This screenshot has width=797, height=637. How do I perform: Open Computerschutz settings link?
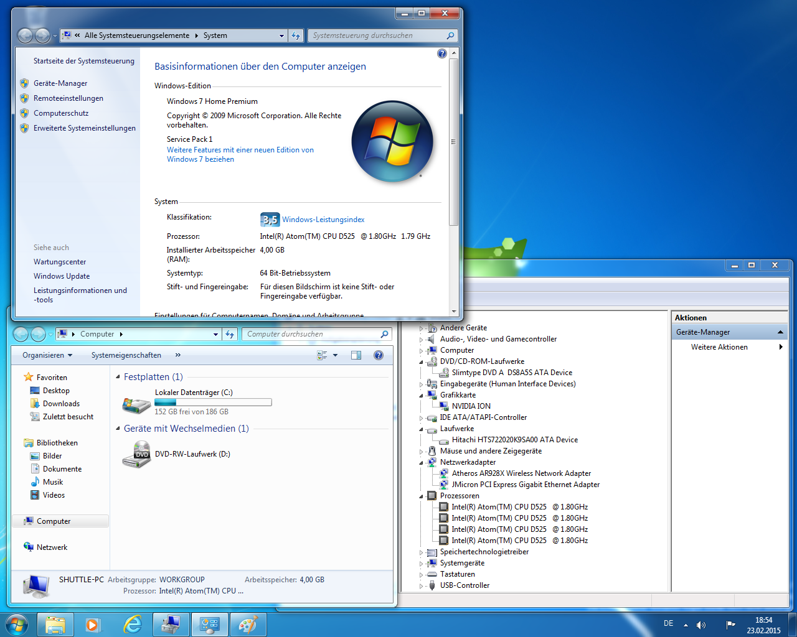click(61, 113)
